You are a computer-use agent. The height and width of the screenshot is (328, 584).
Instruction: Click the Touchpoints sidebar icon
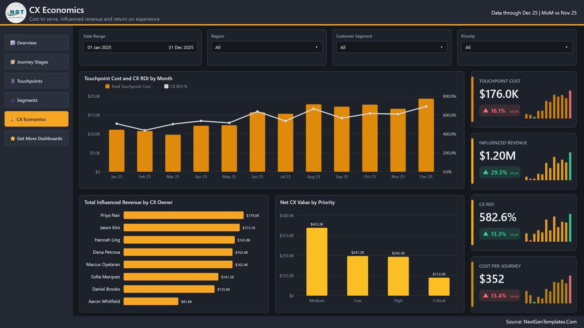pos(13,81)
